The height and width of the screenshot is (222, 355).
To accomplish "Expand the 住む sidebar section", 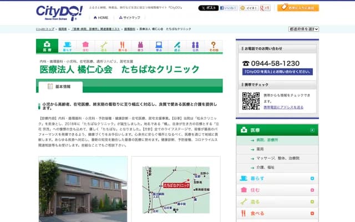I will pyautogui.click(x=312, y=190).
